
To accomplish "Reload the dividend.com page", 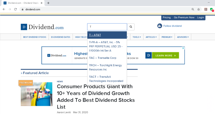I will point(15,9).
